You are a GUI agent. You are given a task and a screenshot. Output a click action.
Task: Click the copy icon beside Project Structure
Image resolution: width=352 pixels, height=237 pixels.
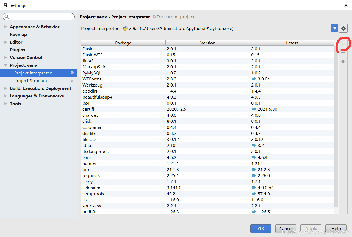click(x=72, y=81)
